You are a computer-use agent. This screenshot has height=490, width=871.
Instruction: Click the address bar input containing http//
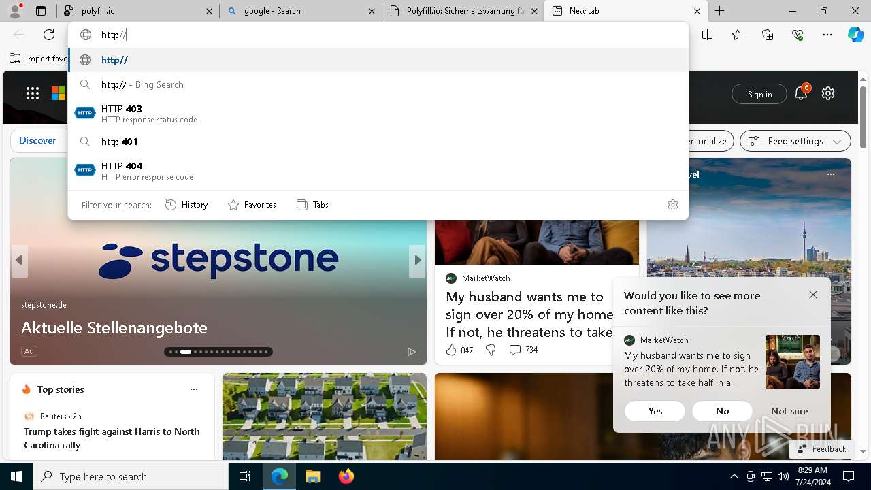pos(378,35)
